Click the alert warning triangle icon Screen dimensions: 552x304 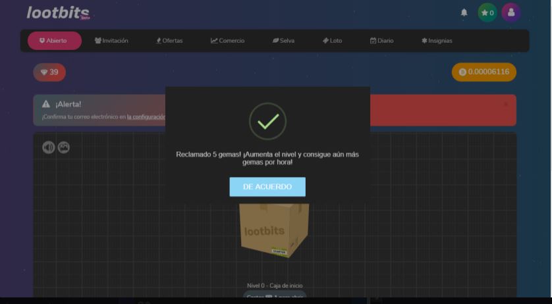46,104
